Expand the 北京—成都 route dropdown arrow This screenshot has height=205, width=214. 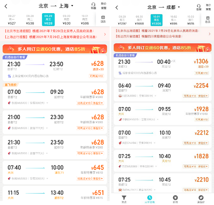179,7
